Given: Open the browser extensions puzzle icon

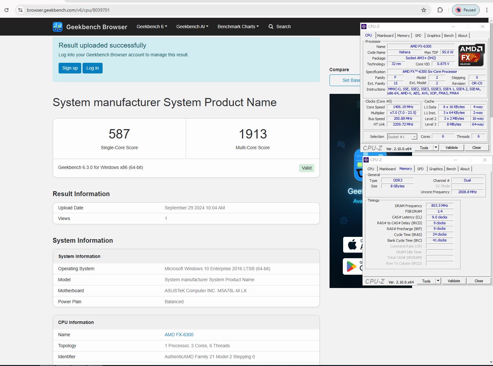Looking at the screenshot, I should pos(440,10).
